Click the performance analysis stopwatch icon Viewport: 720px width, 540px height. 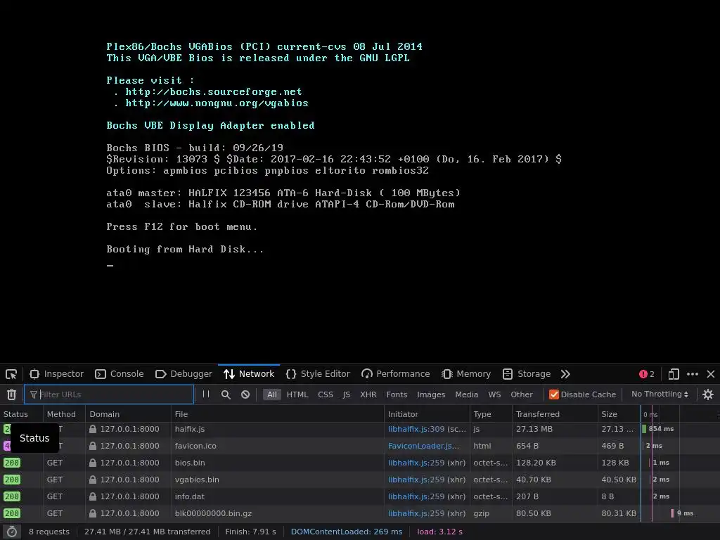point(11,532)
